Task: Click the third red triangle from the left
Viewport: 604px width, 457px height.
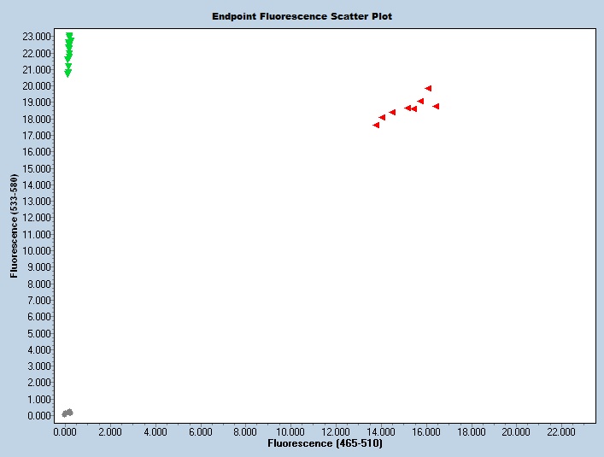Action: point(392,112)
